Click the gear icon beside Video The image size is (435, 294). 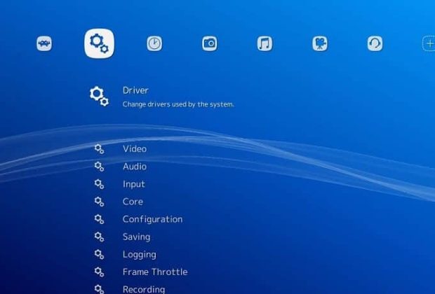(100, 149)
